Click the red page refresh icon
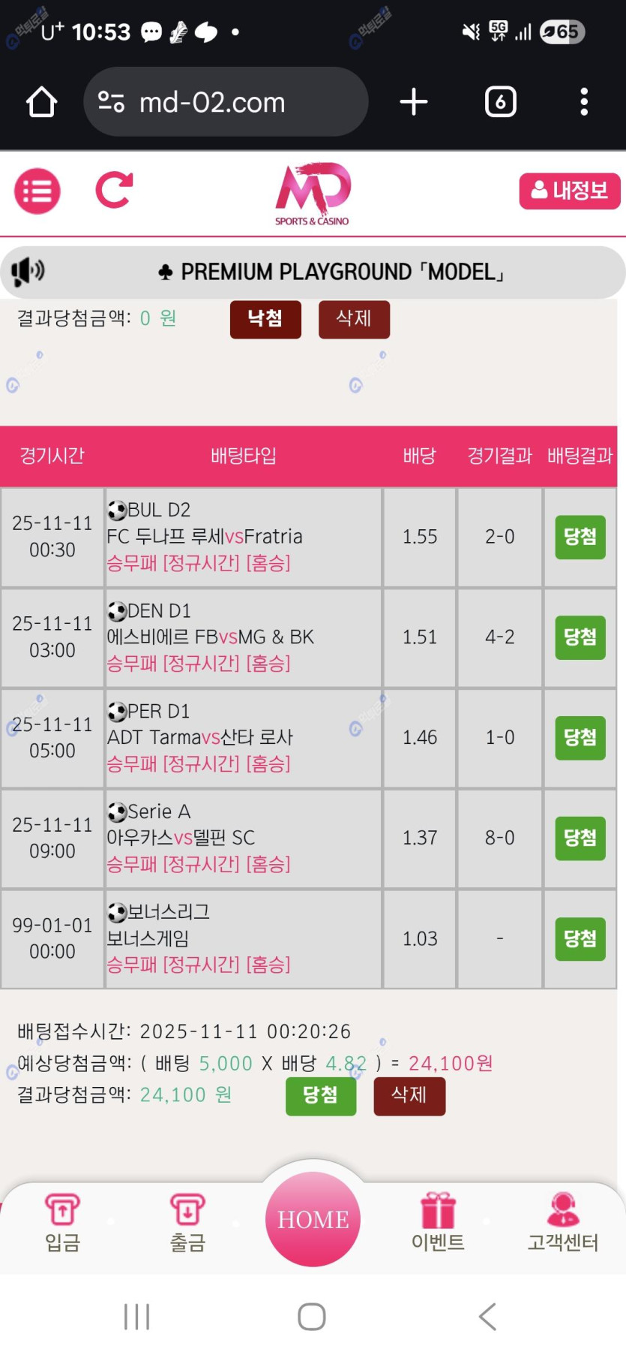Image resolution: width=626 pixels, height=1358 pixels. click(114, 190)
